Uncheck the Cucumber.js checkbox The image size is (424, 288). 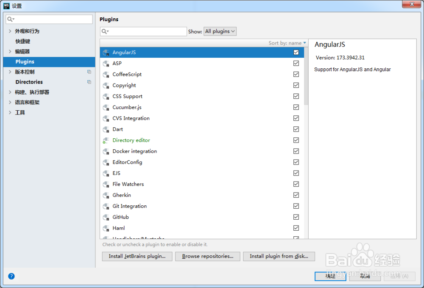(296, 107)
